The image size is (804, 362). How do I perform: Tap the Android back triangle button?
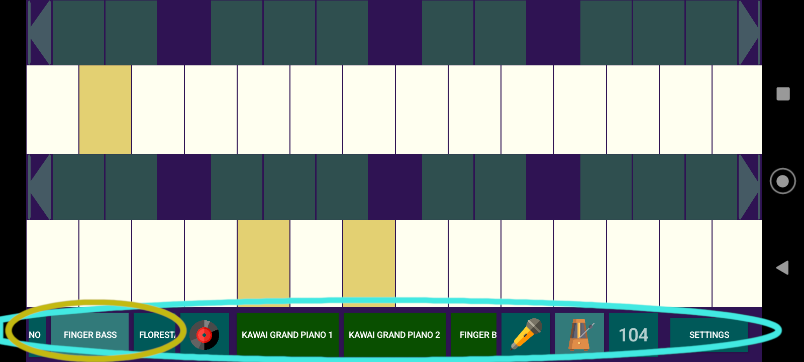(x=782, y=267)
